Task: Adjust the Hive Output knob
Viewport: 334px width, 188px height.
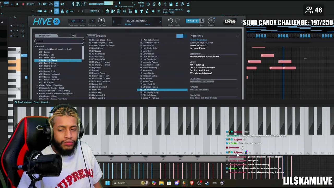Action: point(211,21)
